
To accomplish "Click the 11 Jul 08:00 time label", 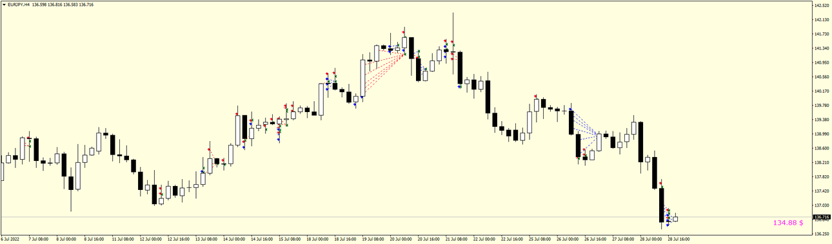I will (123, 239).
